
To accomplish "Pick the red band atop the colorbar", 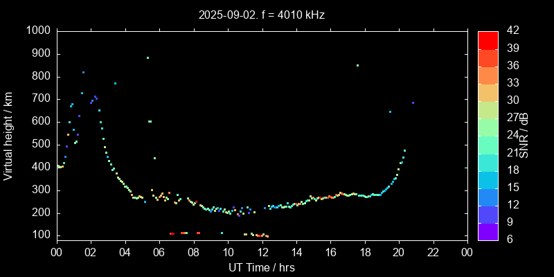I will point(488,40).
